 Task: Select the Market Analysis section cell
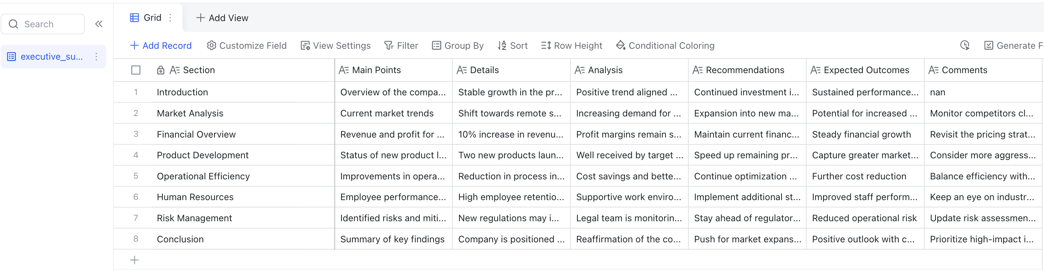242,113
